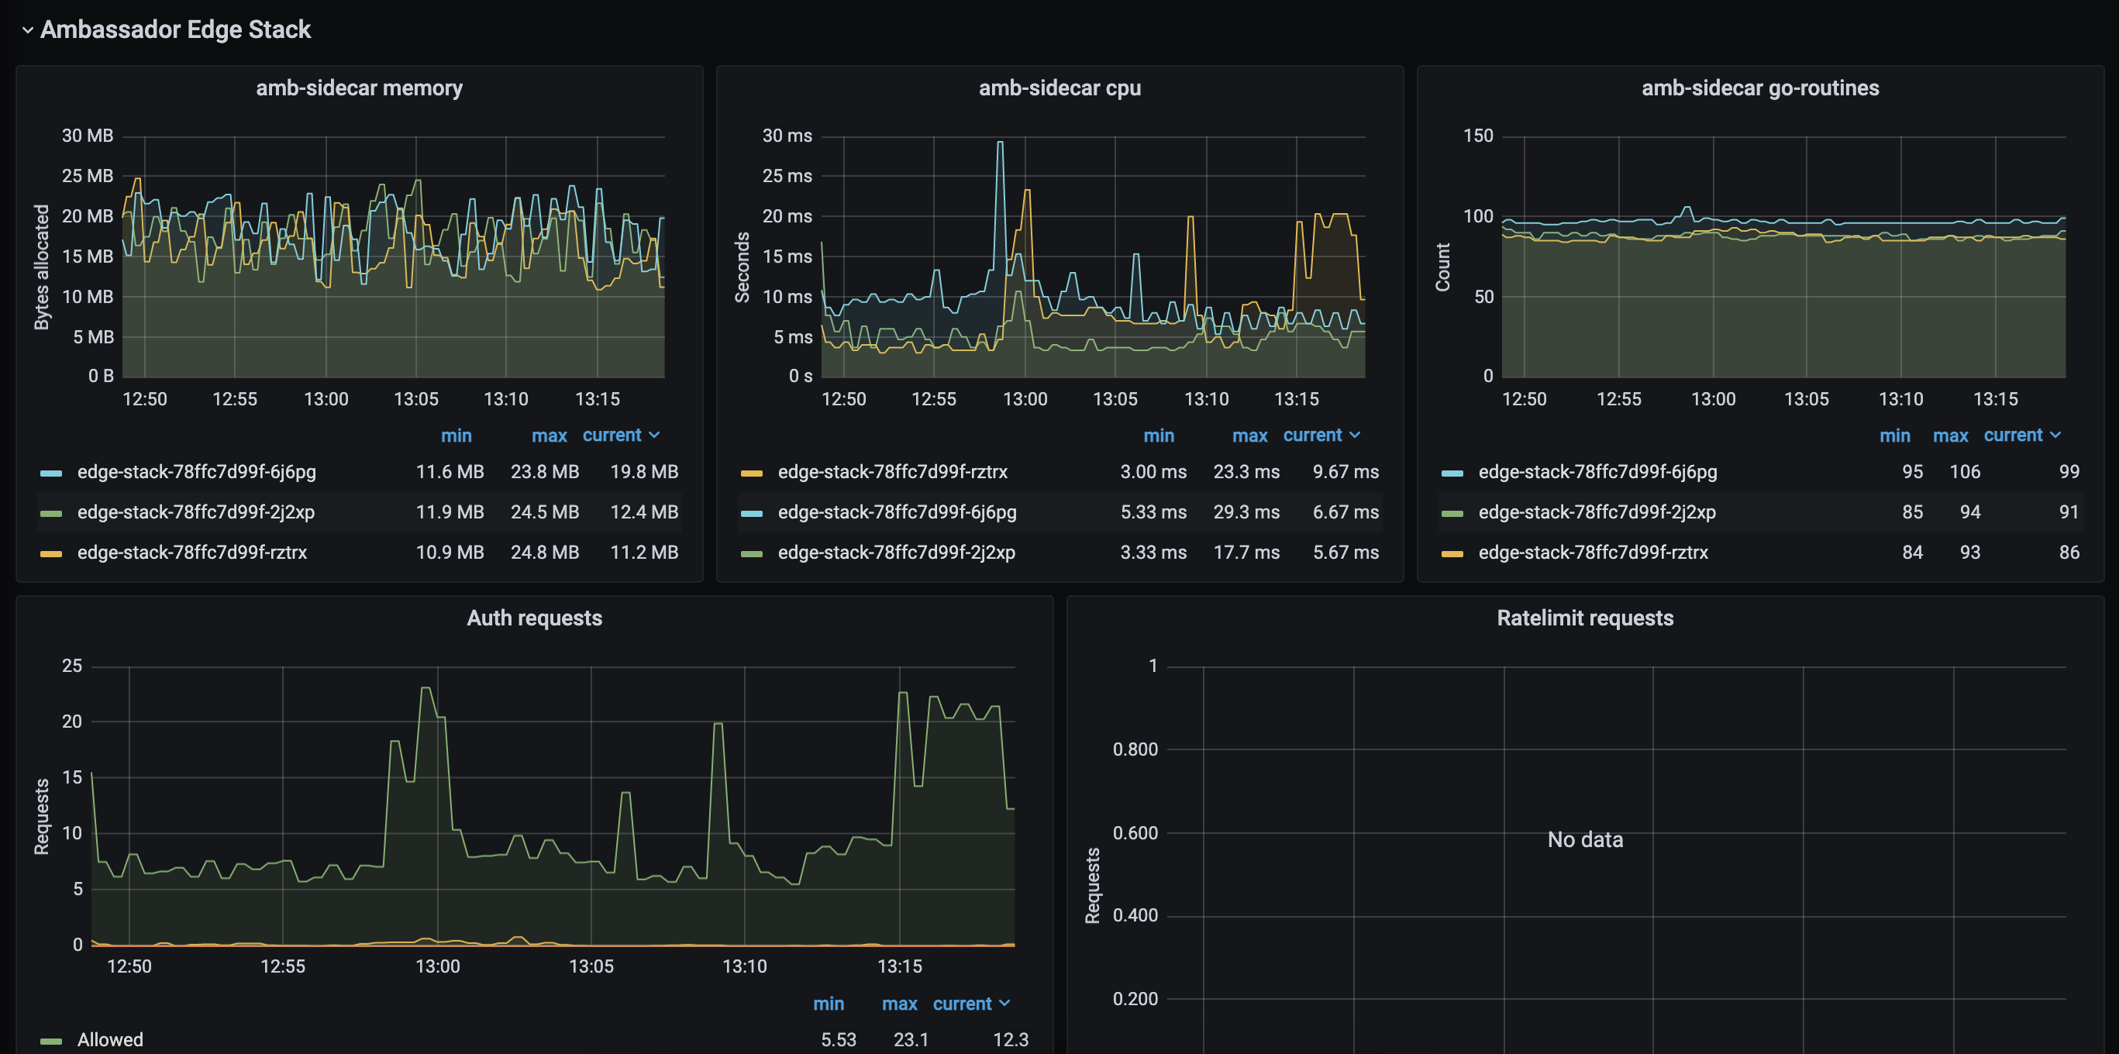This screenshot has width=2119, height=1054.
Task: Sort go-routines legend by current column
Action: coord(2013,436)
